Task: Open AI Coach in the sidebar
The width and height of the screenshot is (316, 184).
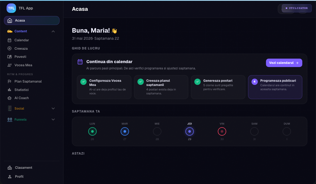Action: click(32, 98)
